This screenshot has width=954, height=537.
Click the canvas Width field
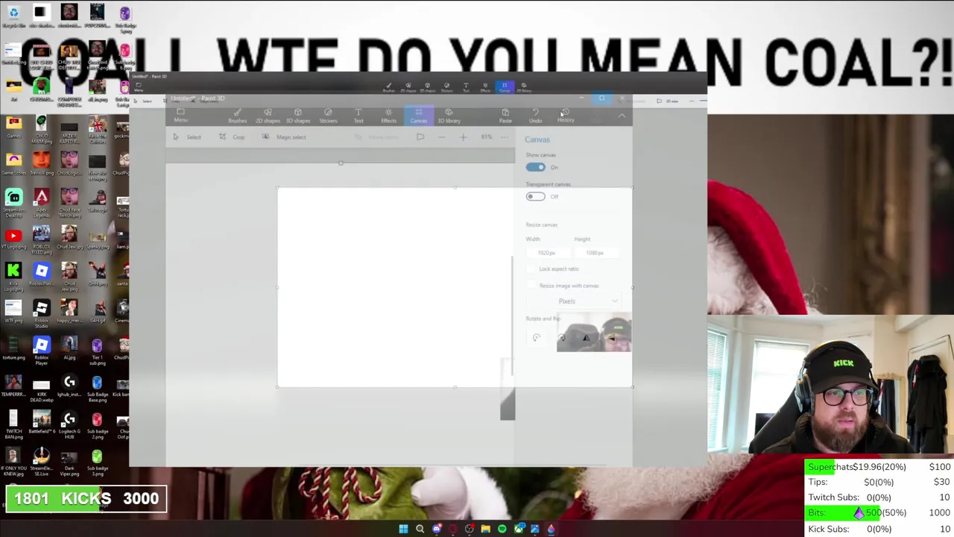pos(547,253)
